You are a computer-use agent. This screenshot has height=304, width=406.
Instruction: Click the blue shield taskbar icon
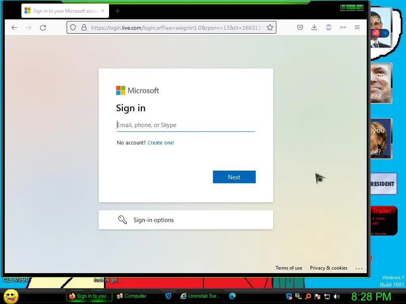click(168, 296)
